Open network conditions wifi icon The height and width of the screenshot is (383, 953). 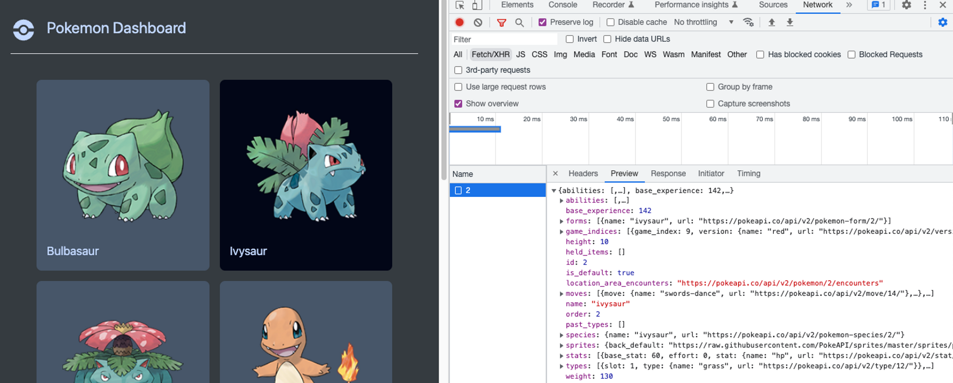point(748,22)
